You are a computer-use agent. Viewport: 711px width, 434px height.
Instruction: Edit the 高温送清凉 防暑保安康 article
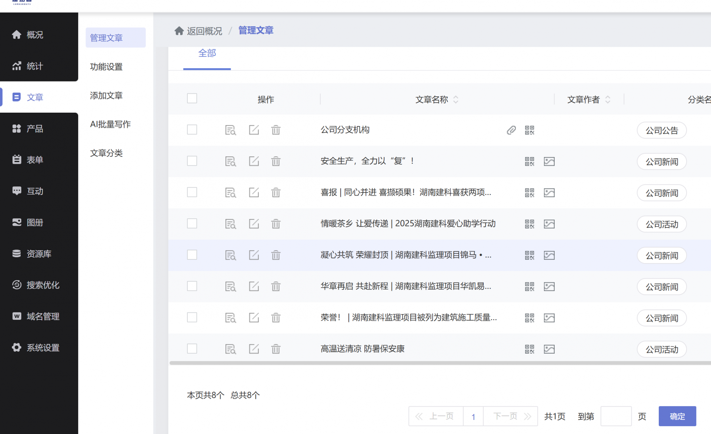click(254, 349)
